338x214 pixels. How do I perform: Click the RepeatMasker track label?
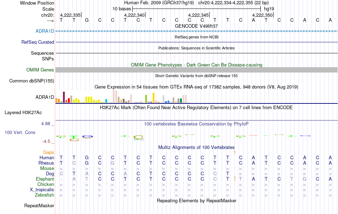click(x=39, y=205)
